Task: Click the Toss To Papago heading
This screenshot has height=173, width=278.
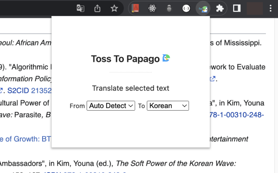Action: [126, 59]
